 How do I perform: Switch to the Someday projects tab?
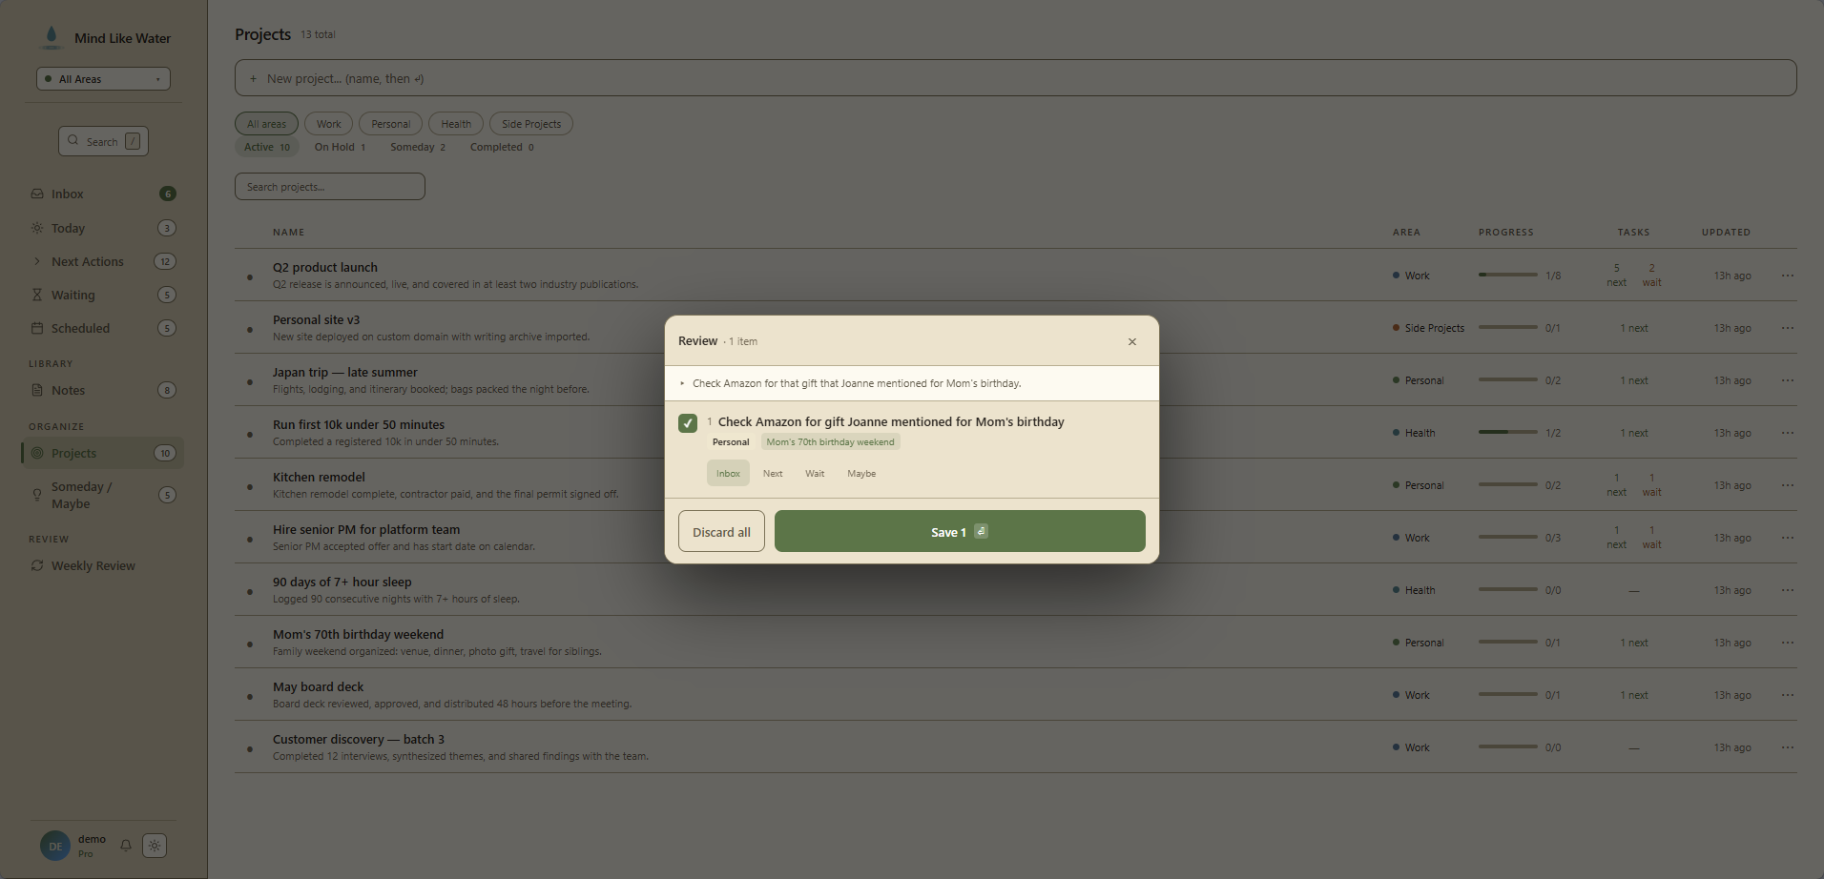(418, 147)
